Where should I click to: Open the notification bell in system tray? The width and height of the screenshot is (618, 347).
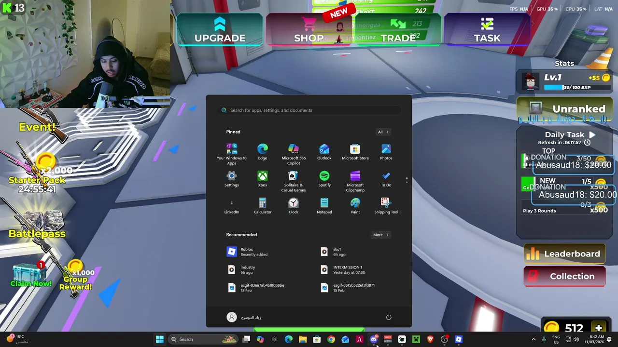(609, 339)
